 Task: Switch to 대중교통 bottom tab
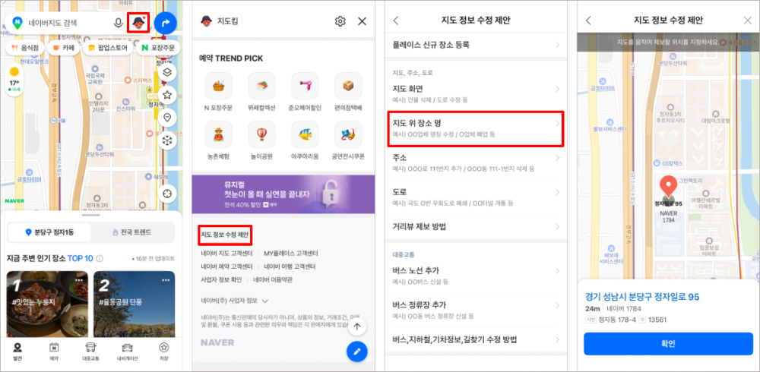click(x=90, y=352)
